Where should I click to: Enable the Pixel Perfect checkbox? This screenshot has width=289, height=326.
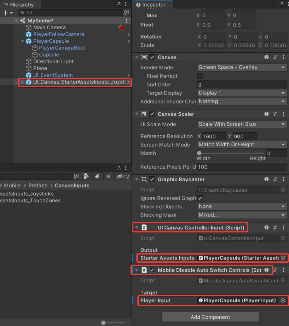tap(200, 76)
